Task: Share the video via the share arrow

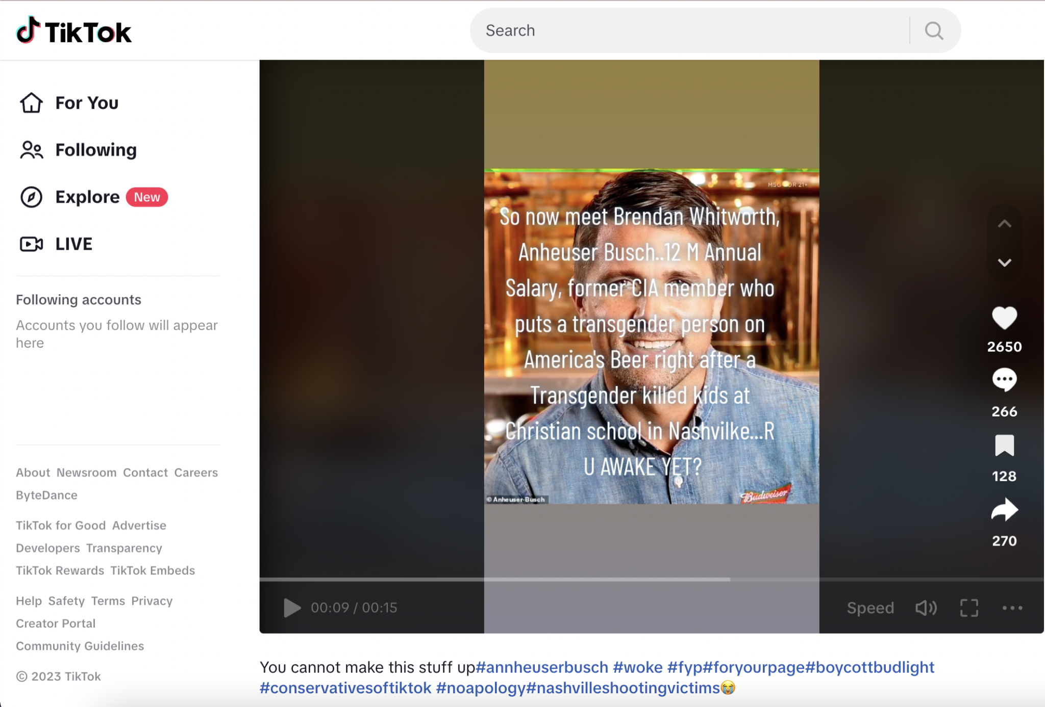Action: [1004, 510]
